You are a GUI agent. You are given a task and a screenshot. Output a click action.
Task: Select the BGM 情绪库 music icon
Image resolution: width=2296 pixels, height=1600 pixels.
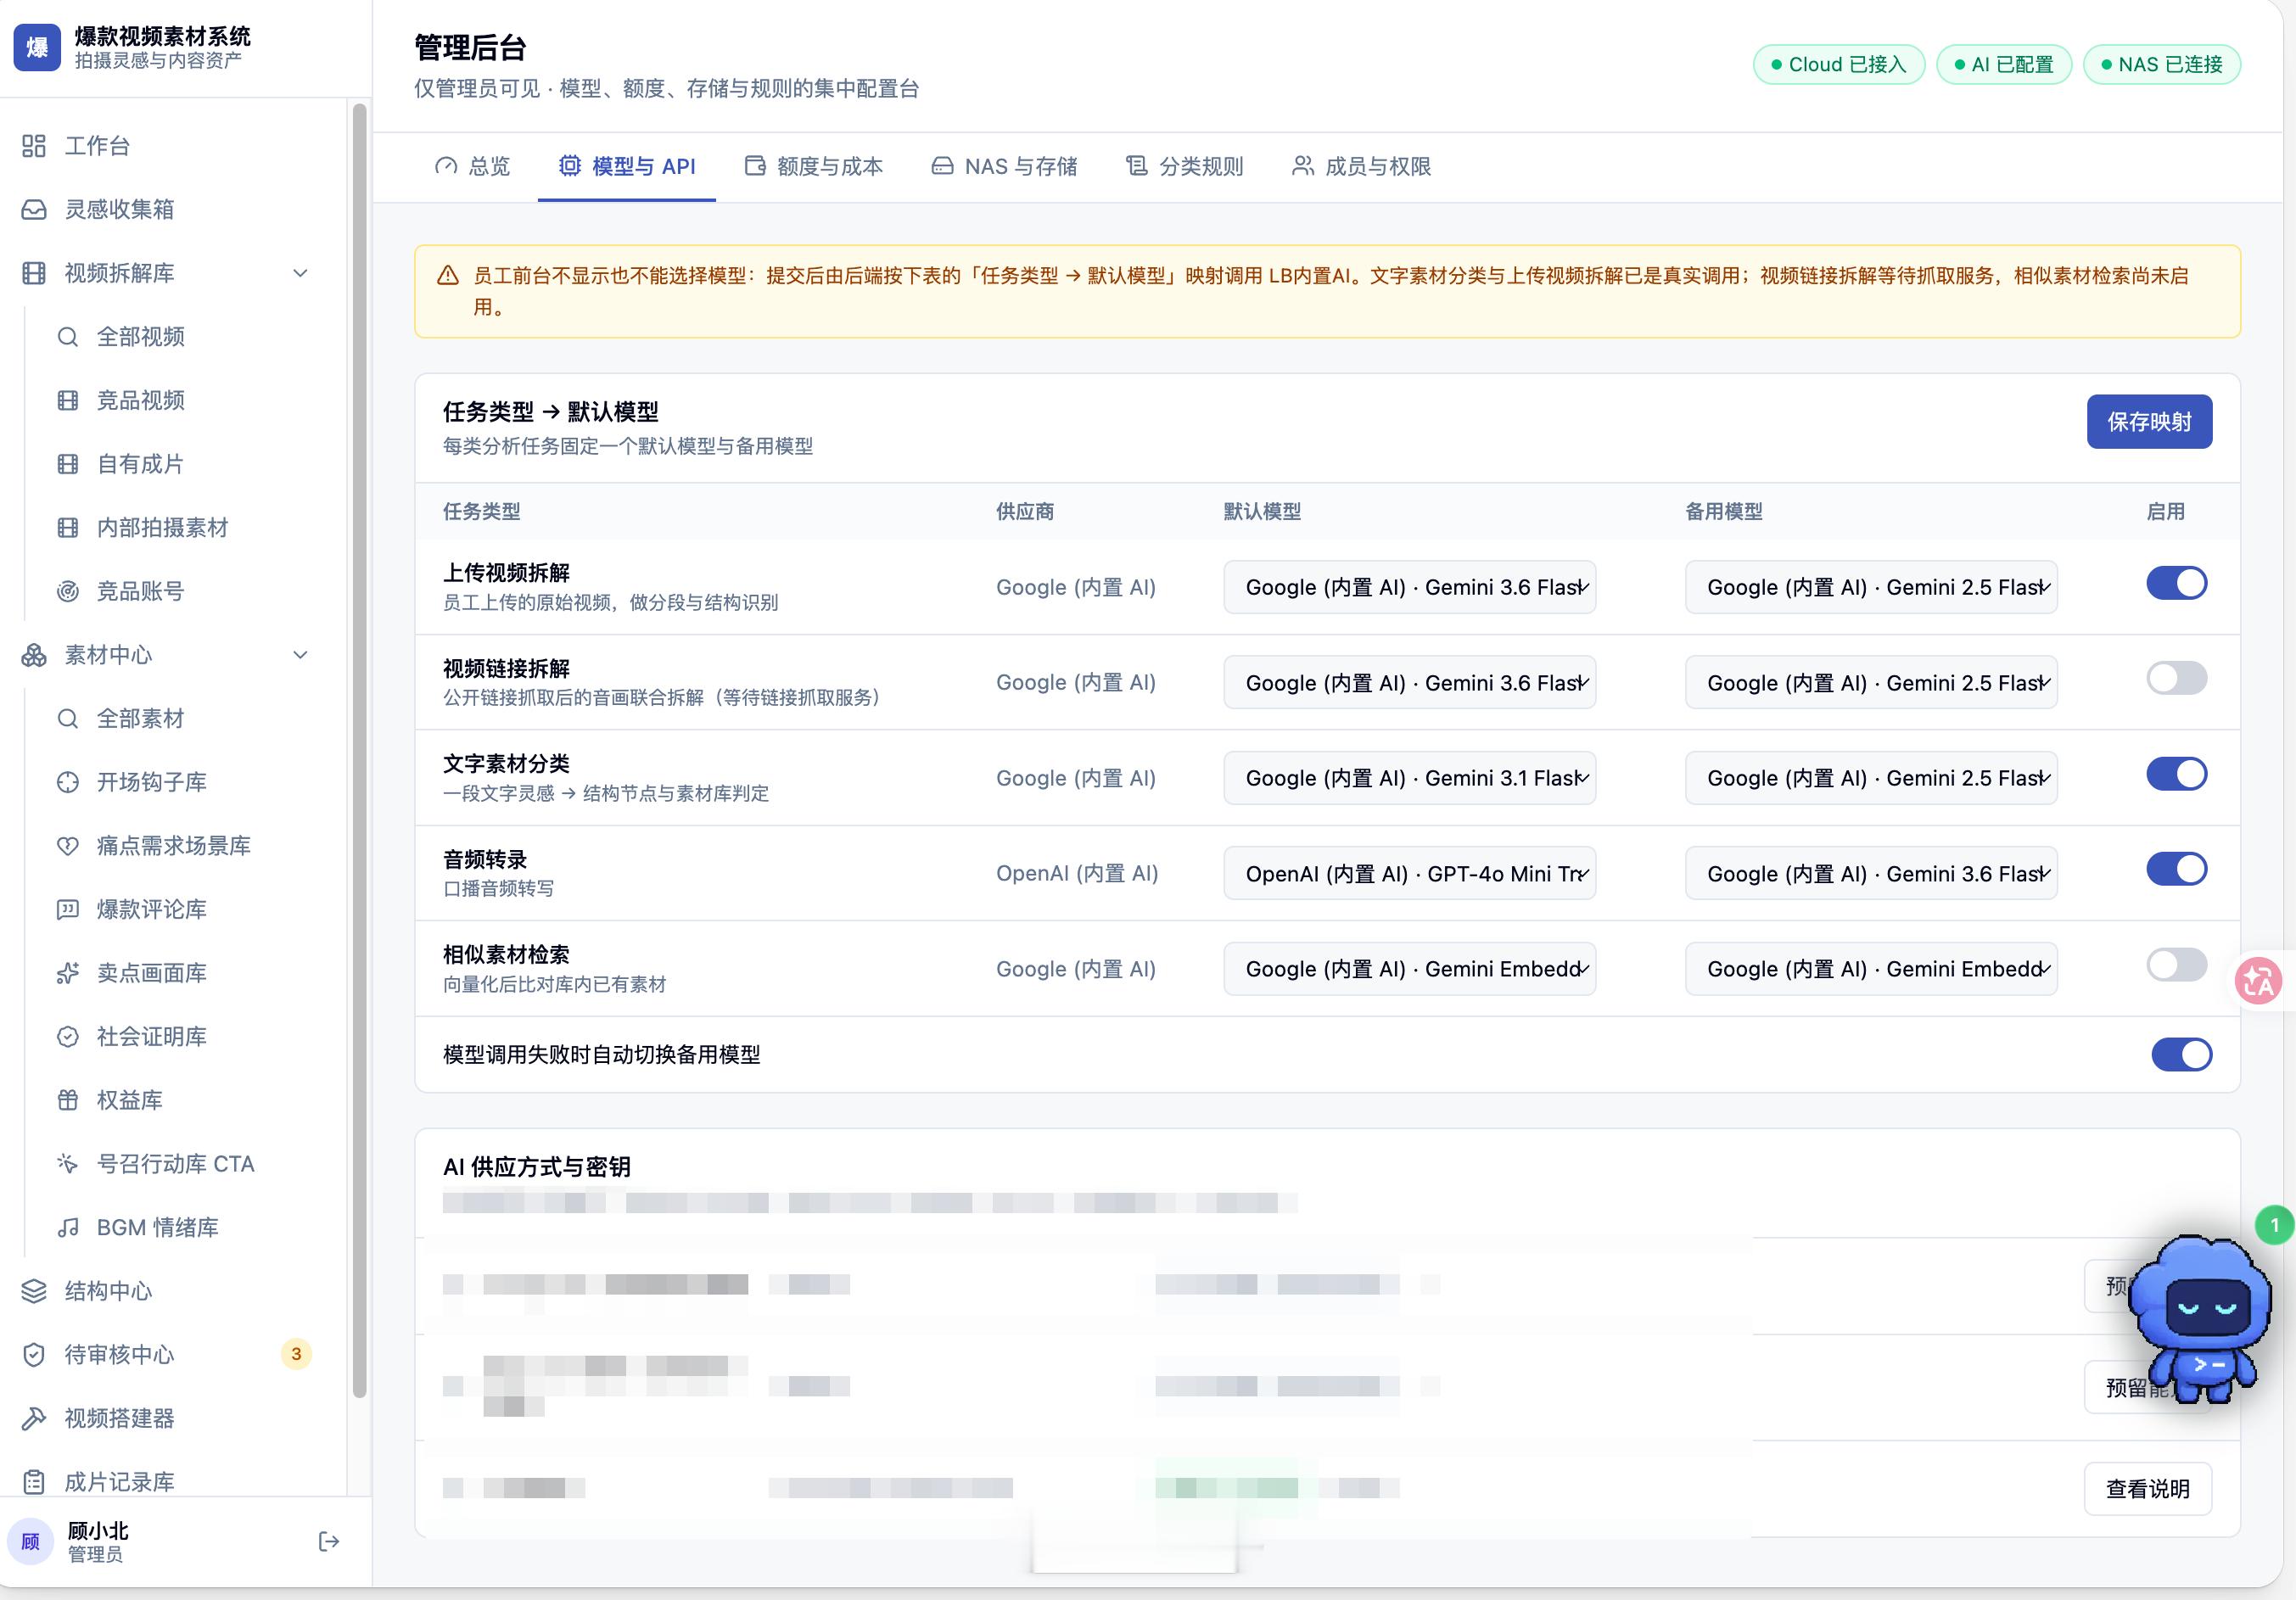[68, 1227]
